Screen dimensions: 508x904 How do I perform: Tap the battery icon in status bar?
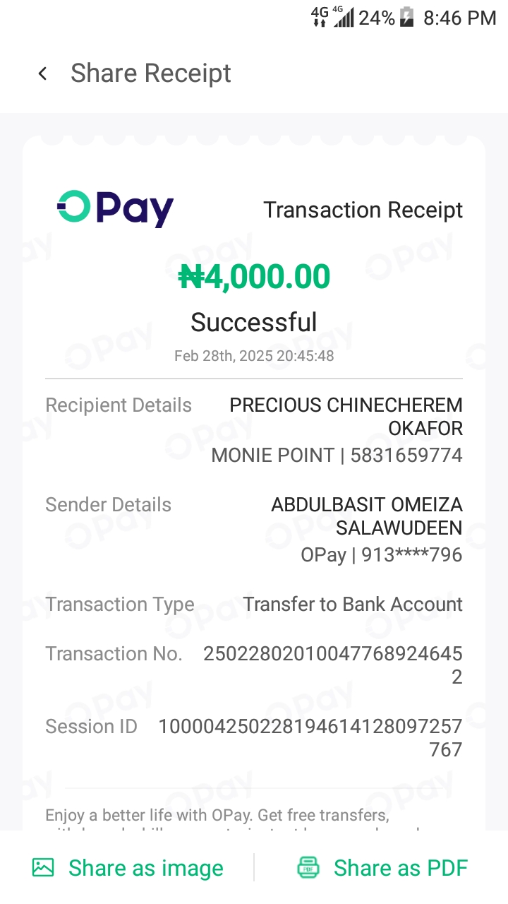407,17
